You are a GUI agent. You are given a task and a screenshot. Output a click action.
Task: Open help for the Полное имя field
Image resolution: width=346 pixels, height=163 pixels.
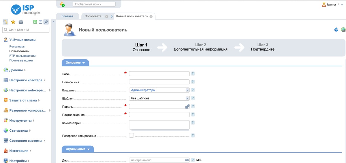[193, 82]
